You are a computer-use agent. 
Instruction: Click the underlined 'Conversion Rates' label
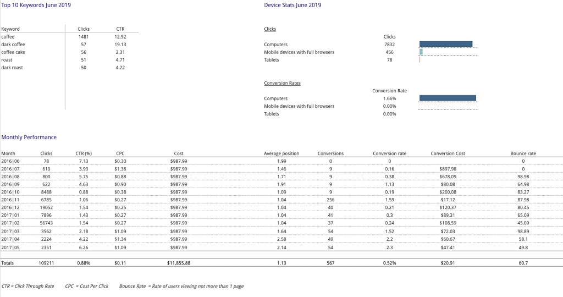(282, 83)
